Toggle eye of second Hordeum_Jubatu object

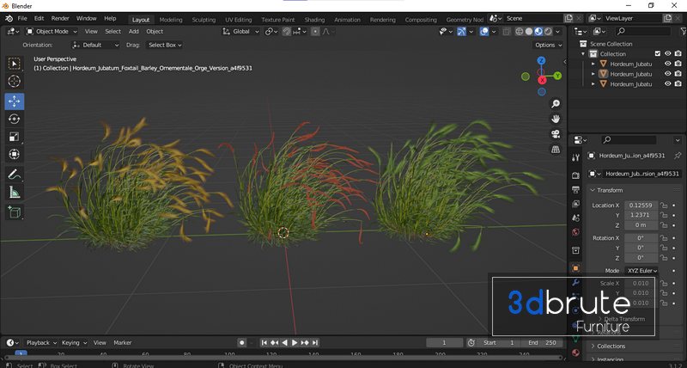click(668, 74)
